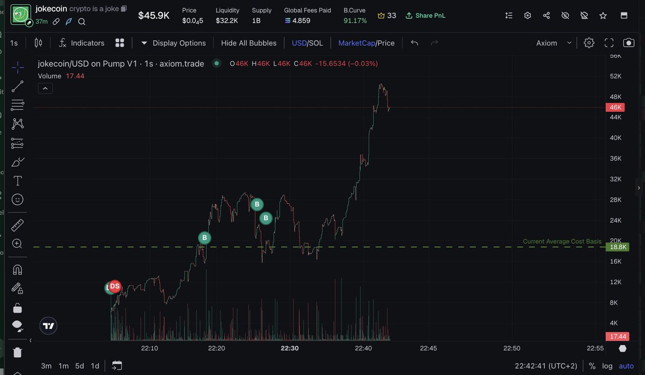Select the 1d date range
This screenshot has height=375, width=645.
coord(95,366)
